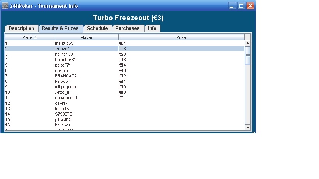Screen dimensions: 319x179
Task: Click the results list scrollbar thumb
Action: tap(248, 55)
